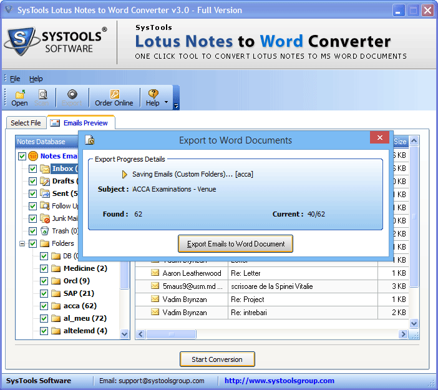Select the Junk Mail folder icon
438x390 pixels.
pyautogui.click(x=45, y=218)
